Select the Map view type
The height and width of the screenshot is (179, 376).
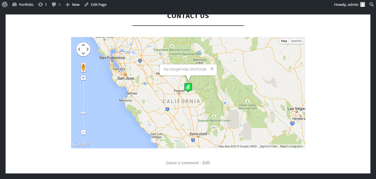(284, 41)
